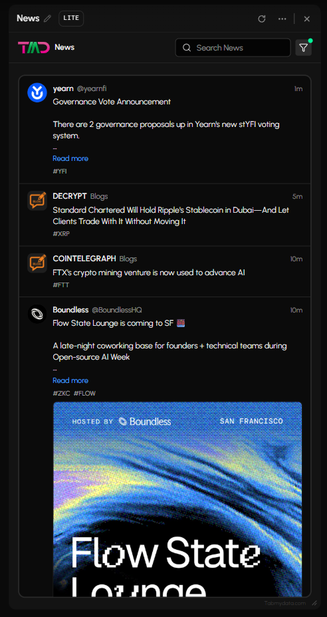Filter by the #FTT tag
Viewport: 327px width, 617px height.
tap(60, 285)
